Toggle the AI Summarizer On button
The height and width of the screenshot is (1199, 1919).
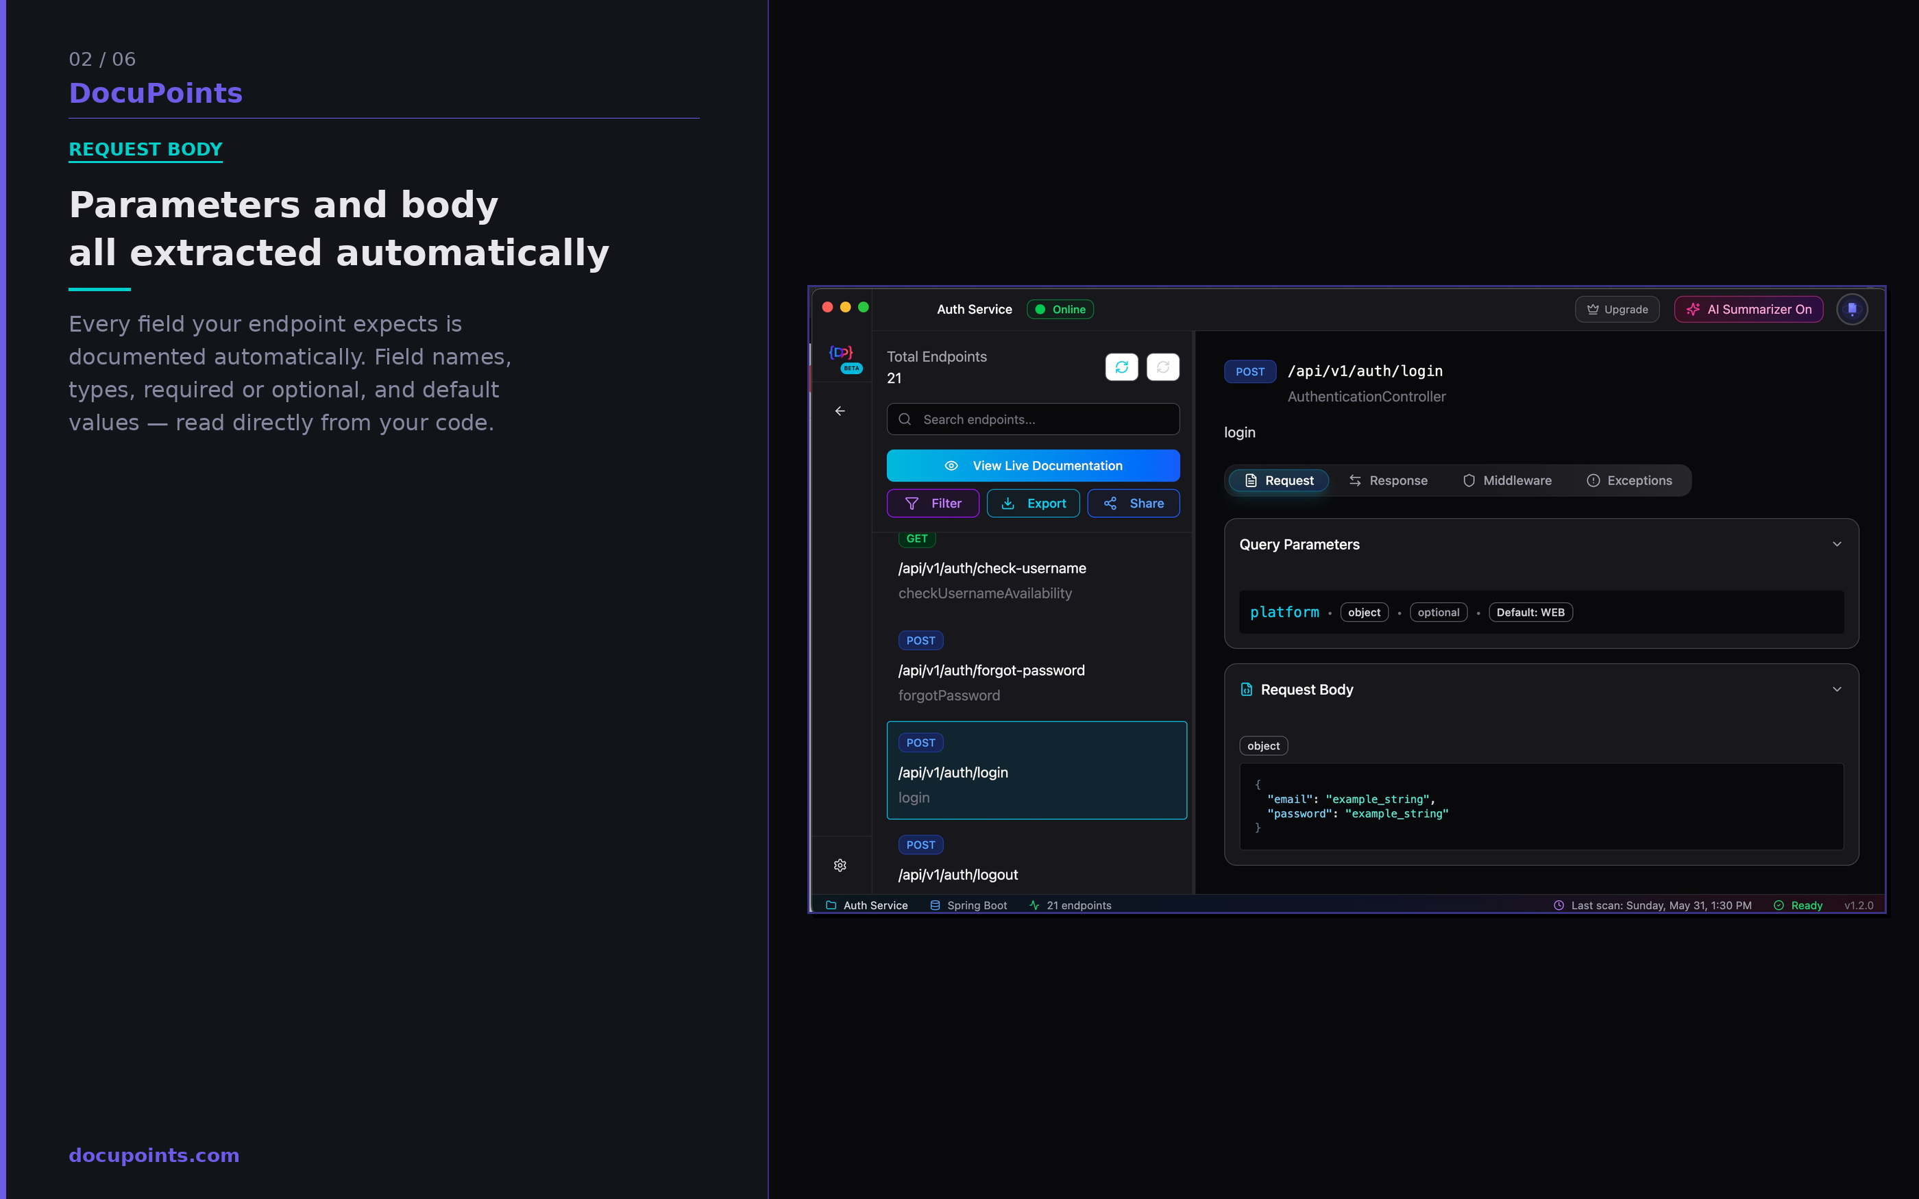[1748, 309]
